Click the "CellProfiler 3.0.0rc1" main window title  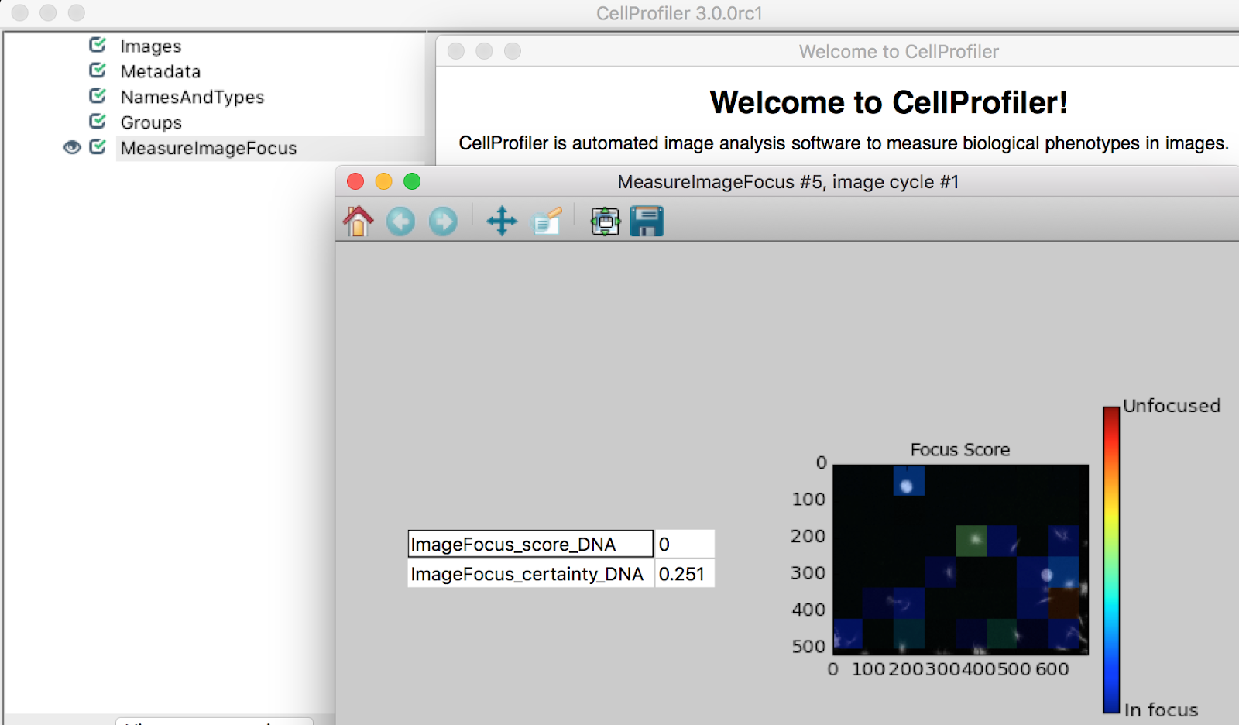(679, 13)
